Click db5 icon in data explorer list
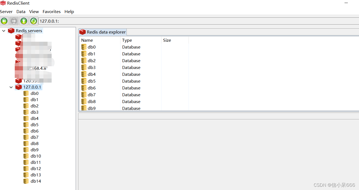This screenshot has width=359, height=190. click(x=84, y=81)
